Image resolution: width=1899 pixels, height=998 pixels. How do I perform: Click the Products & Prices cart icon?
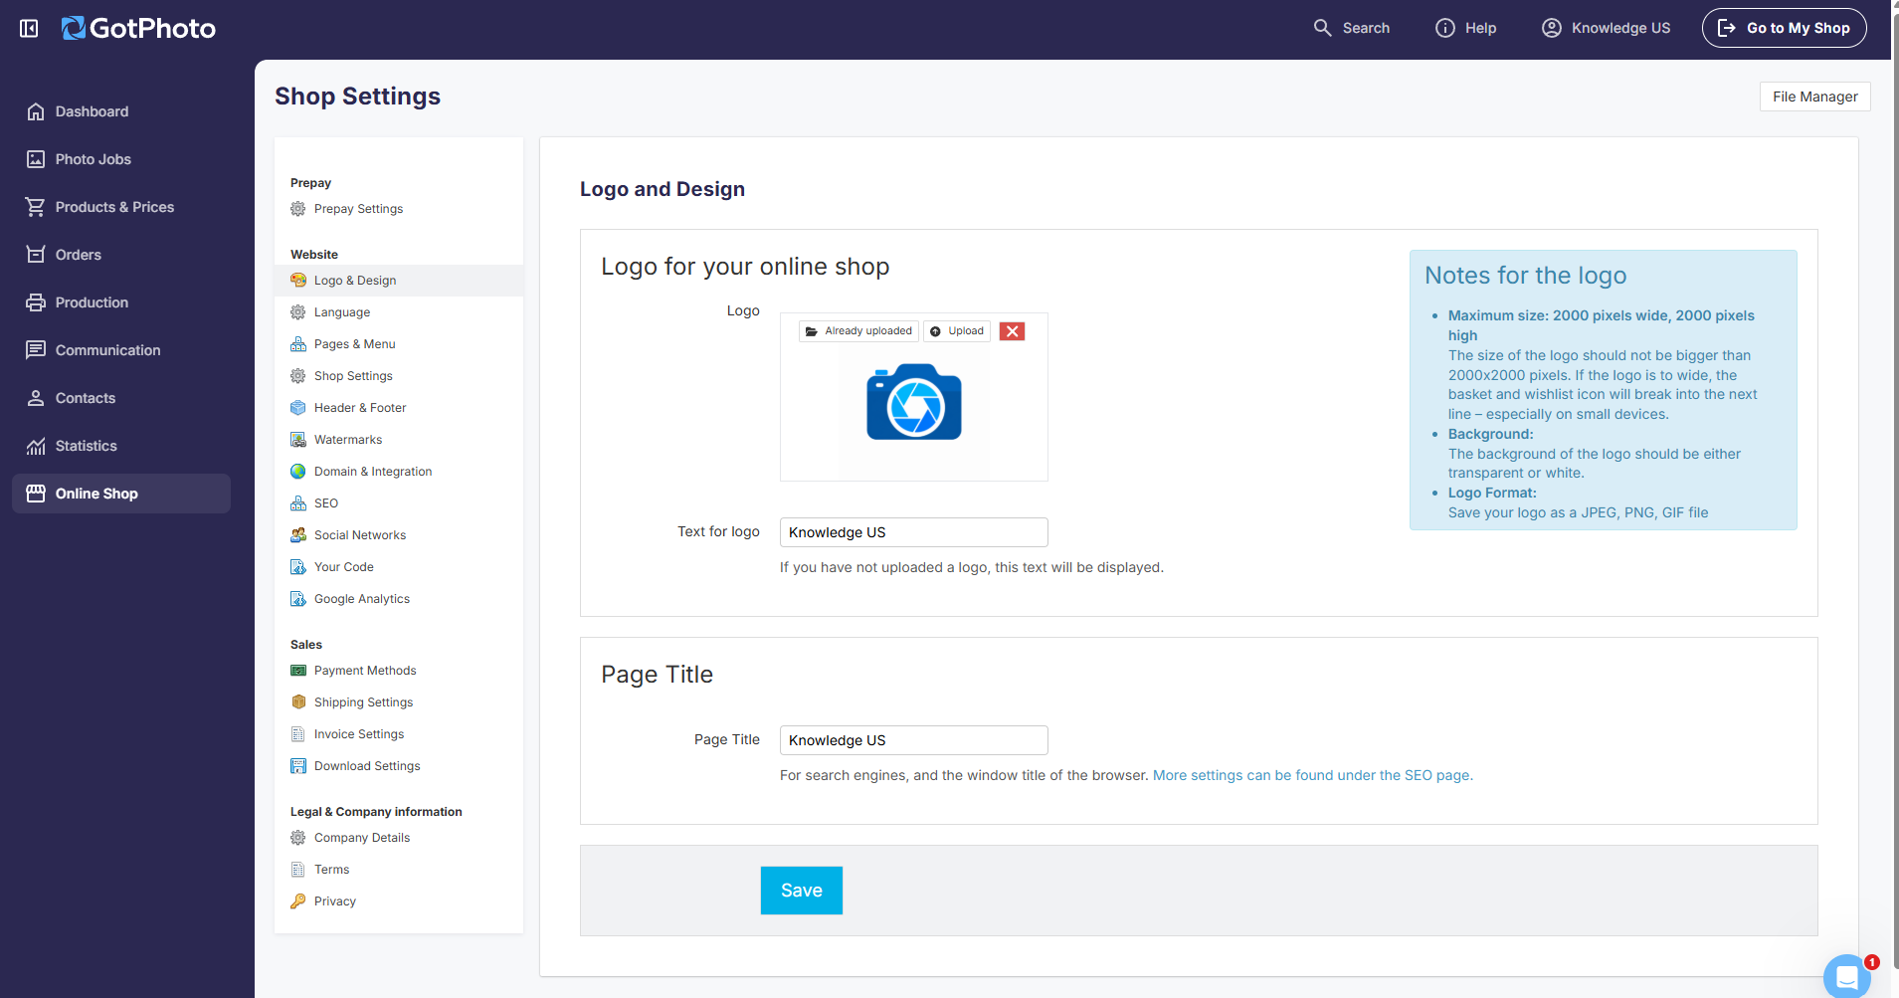click(36, 207)
